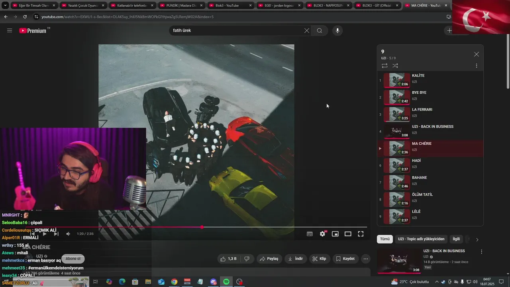Click the search magnifier button
Image resolution: width=510 pixels, height=287 pixels.
click(320, 31)
